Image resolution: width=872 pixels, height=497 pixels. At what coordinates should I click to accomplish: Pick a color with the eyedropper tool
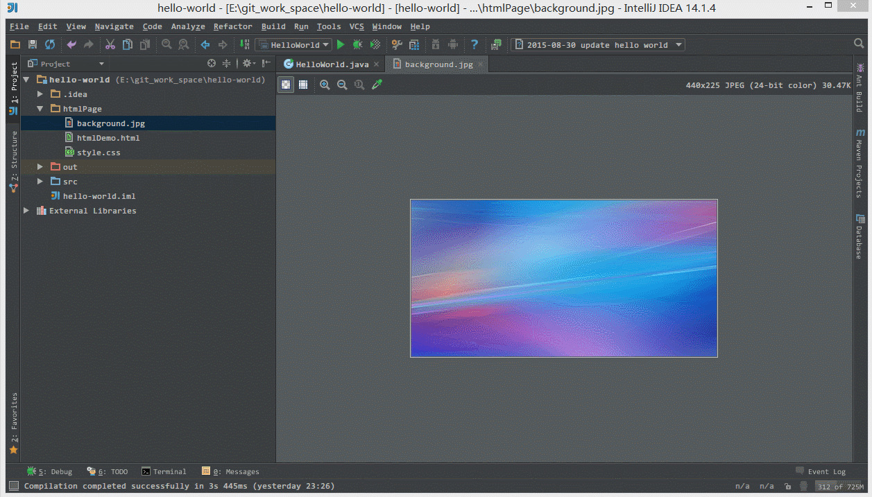[377, 85]
